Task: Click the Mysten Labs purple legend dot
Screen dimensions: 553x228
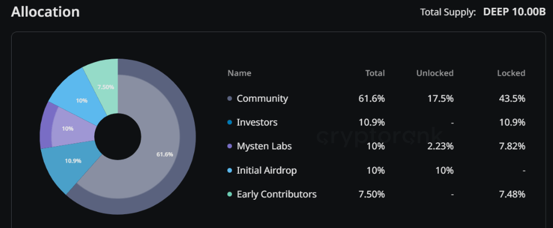Action: coord(230,147)
